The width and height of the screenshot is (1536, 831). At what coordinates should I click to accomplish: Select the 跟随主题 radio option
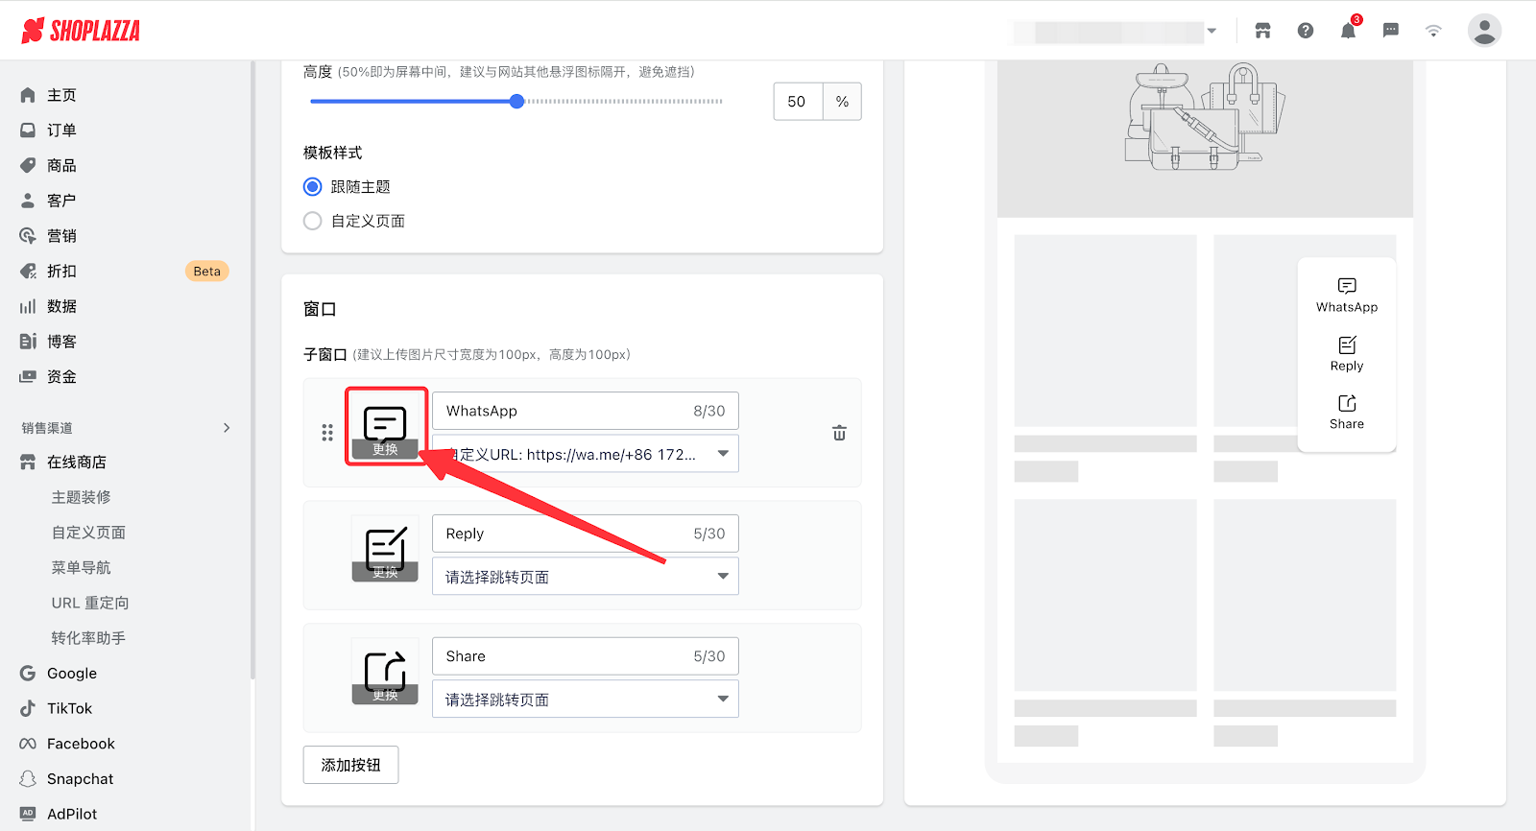(313, 187)
